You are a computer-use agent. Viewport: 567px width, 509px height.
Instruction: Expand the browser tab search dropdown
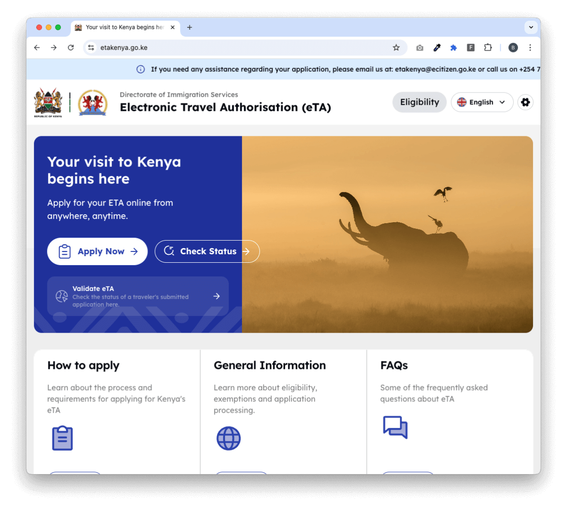coord(531,27)
